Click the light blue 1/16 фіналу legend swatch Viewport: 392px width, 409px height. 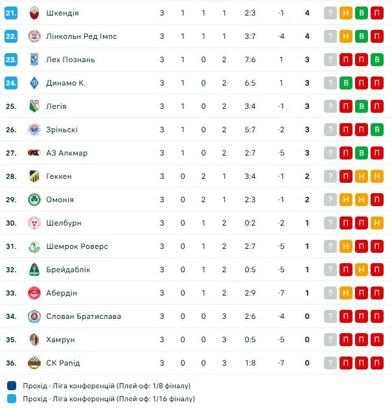tap(12, 399)
